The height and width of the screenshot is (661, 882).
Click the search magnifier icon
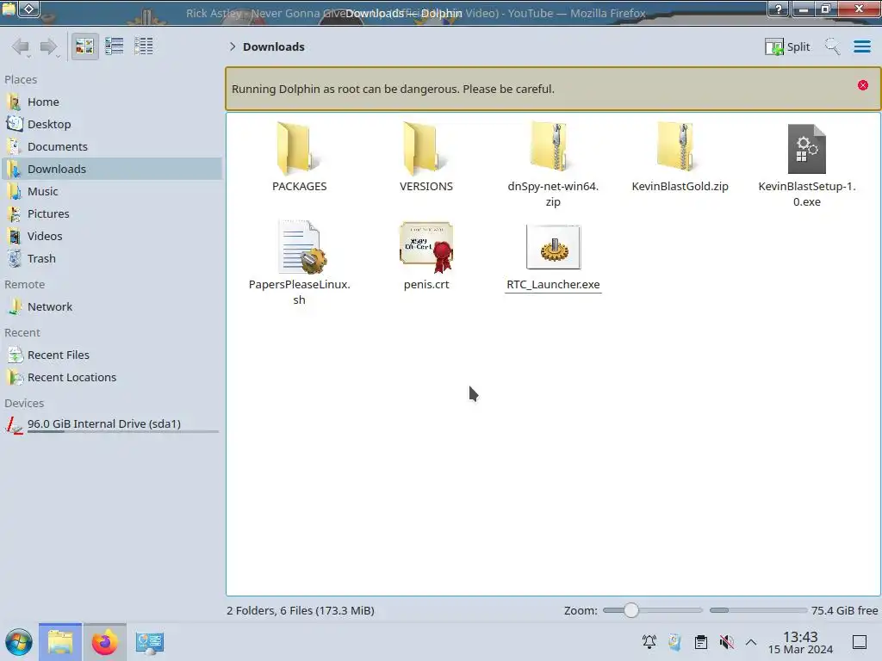click(x=832, y=46)
